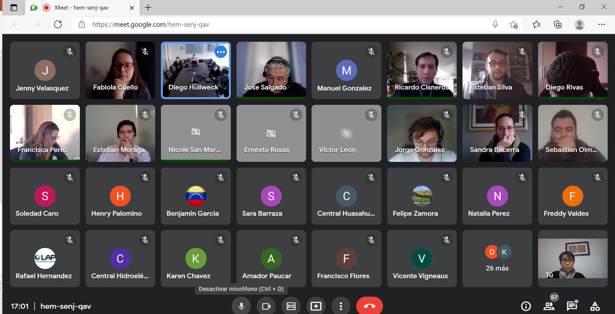The height and width of the screenshot is (314, 615).
Task: Click Henry Palomino's muted microphone icon
Action: (145, 178)
